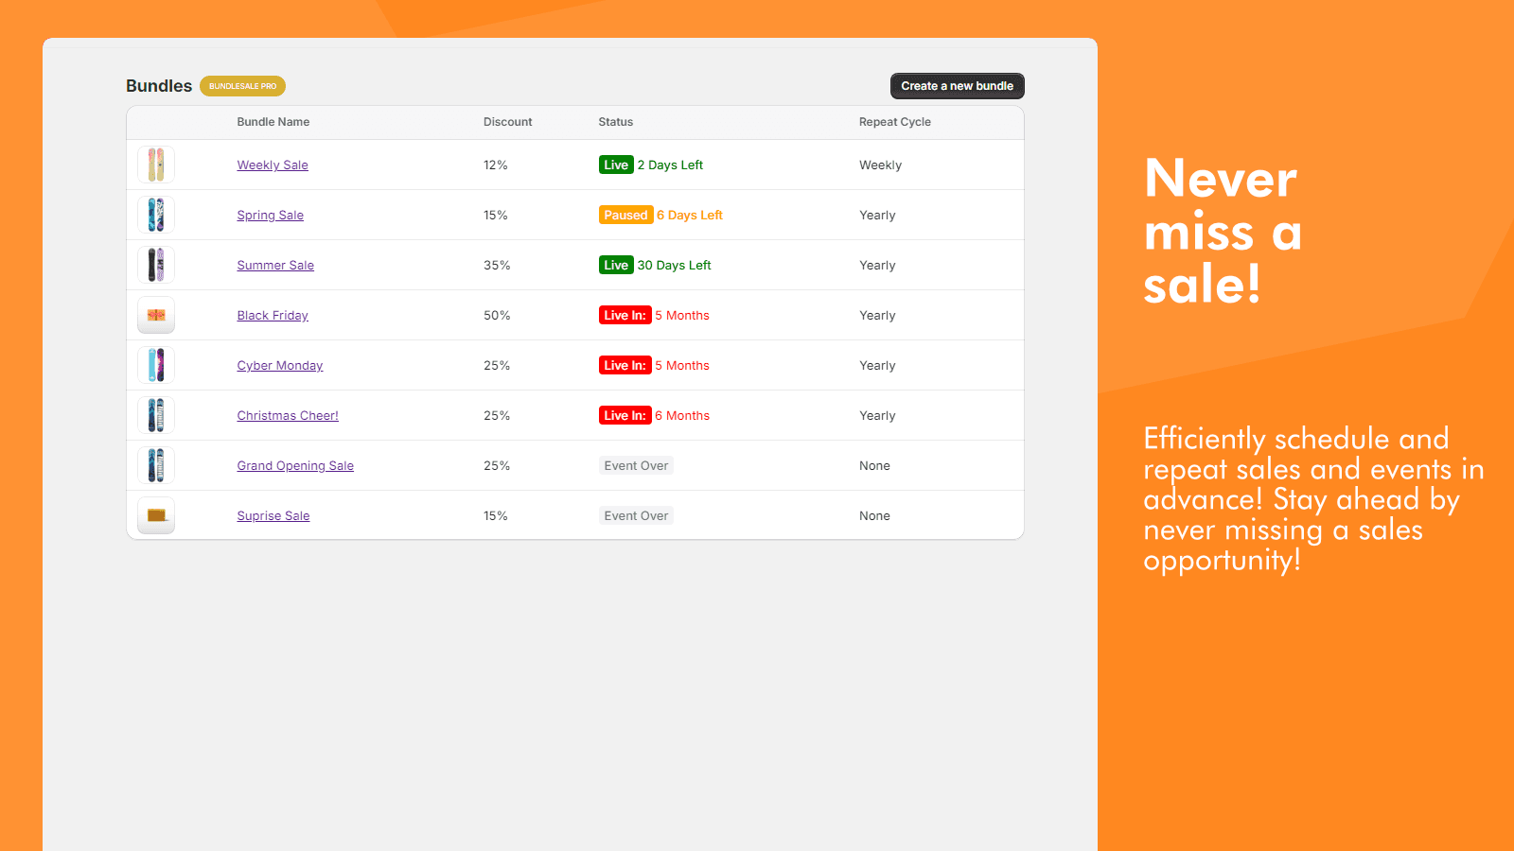Open the Suprise Sale bundle link
This screenshot has width=1514, height=851.
click(x=273, y=516)
